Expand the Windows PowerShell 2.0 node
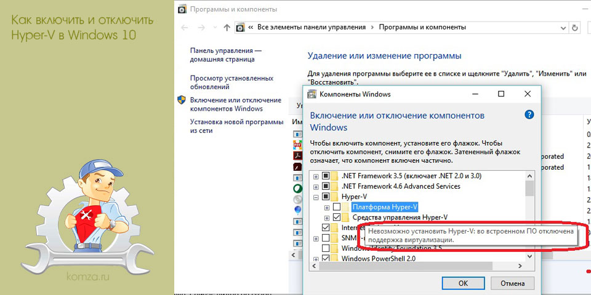 pyautogui.click(x=316, y=259)
